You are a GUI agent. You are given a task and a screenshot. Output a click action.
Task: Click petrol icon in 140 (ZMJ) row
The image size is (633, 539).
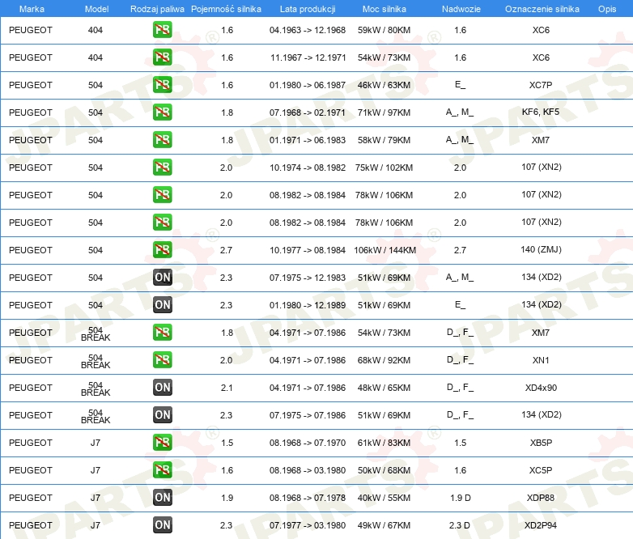click(x=162, y=250)
